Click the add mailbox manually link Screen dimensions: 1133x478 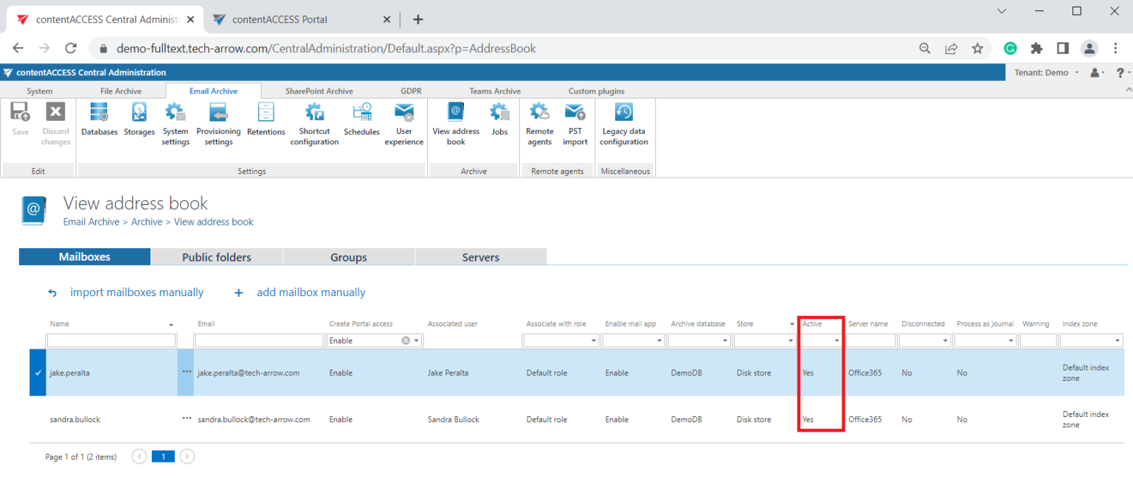click(311, 292)
